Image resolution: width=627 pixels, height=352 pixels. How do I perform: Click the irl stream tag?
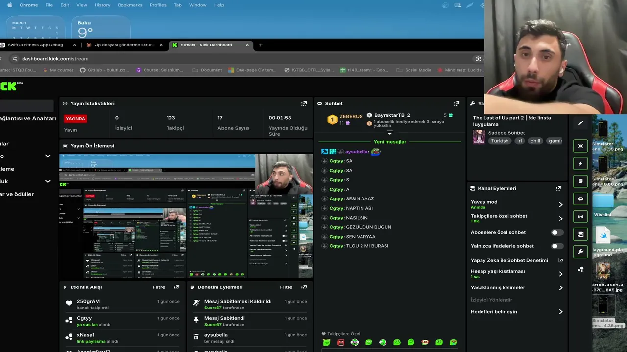(520, 141)
